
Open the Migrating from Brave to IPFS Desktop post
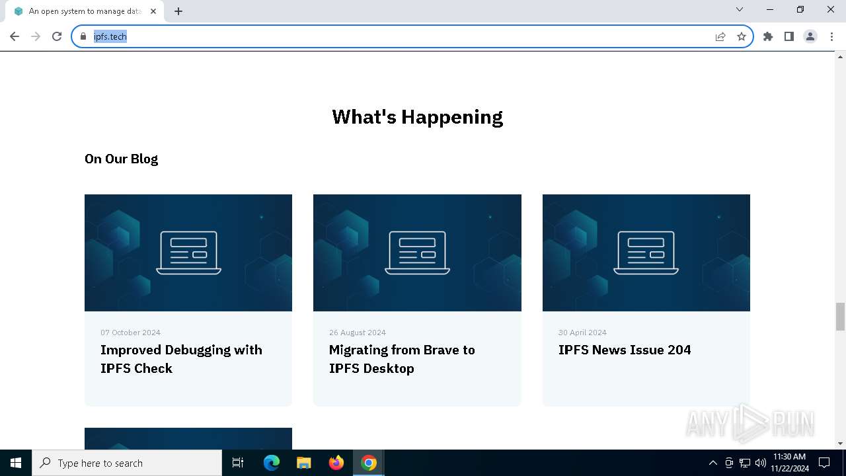point(402,359)
